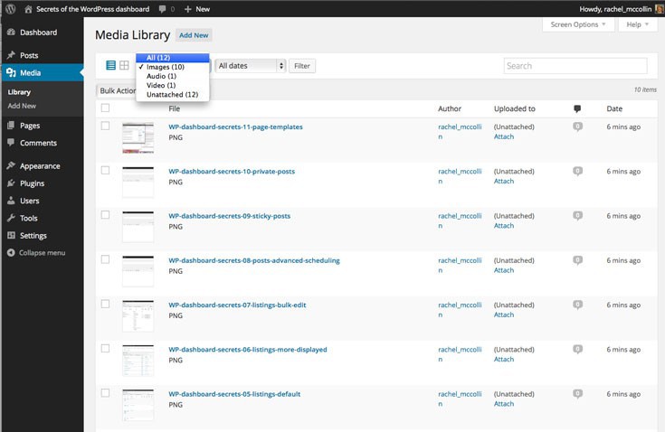Visit 'Secrets of the WordPress dashboard' site
This screenshot has width=665, height=432.
[x=92, y=9]
